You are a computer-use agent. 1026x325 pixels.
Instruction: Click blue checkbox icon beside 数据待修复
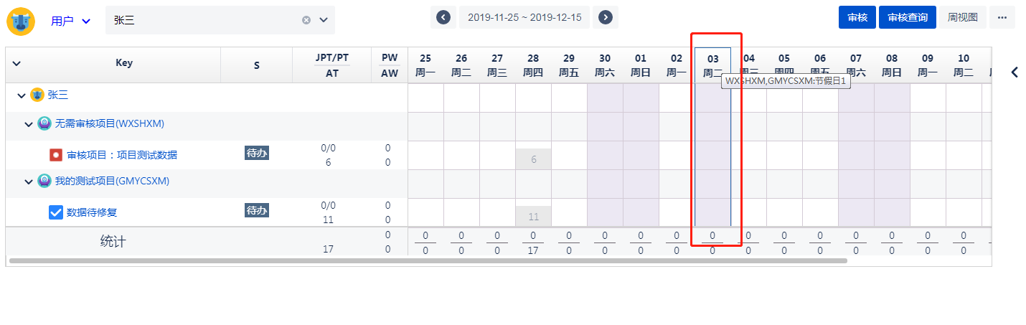point(56,212)
